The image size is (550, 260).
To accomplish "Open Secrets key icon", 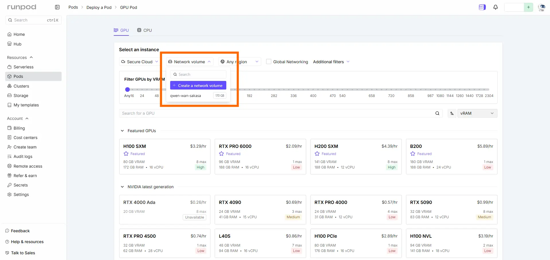I will 9,185.
